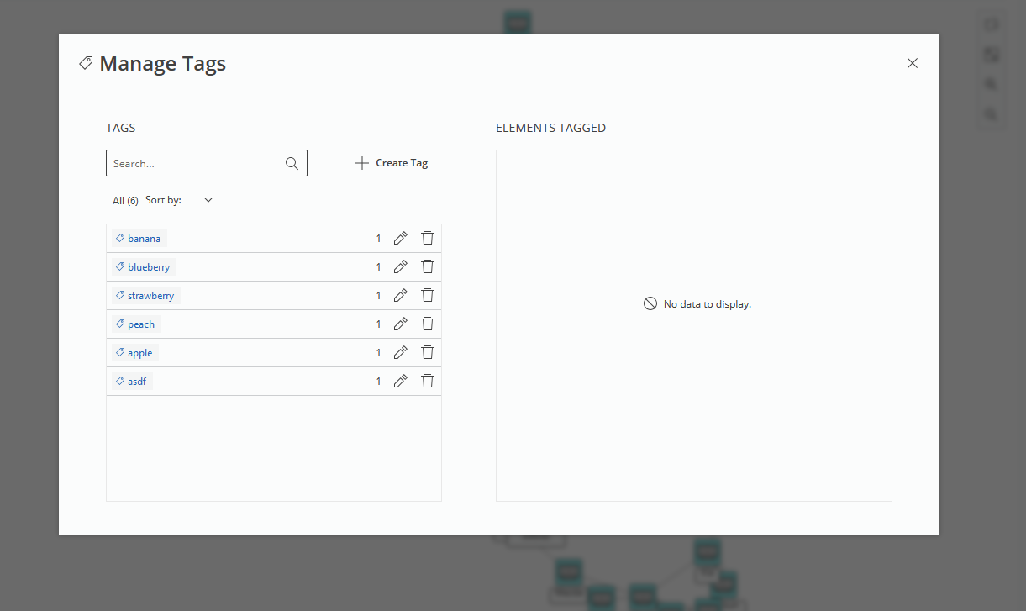The height and width of the screenshot is (611, 1026).
Task: Click pencil icon for strawberry tag
Action: pos(401,296)
